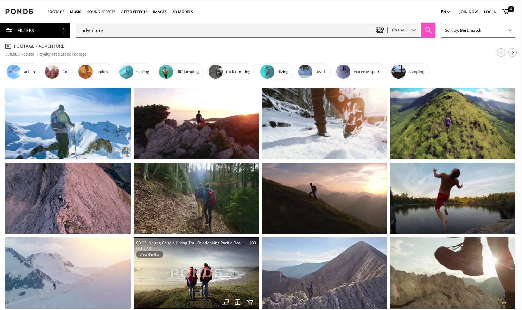Download preview of hiking couple clip

click(237, 302)
